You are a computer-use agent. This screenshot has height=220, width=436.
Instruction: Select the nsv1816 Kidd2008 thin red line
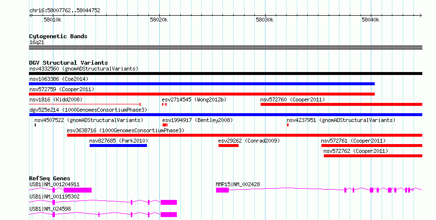[x=85, y=104]
